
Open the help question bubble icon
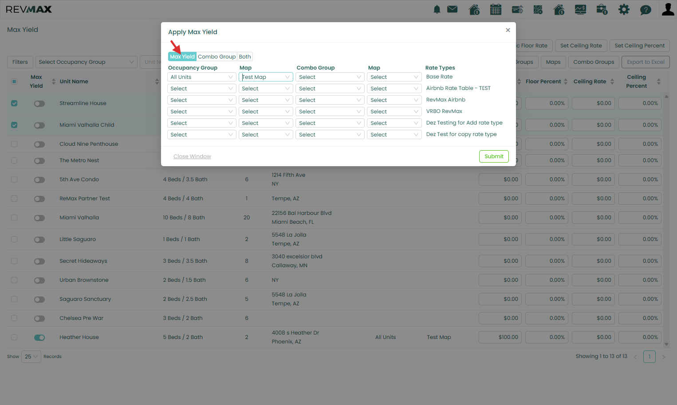[x=646, y=10]
